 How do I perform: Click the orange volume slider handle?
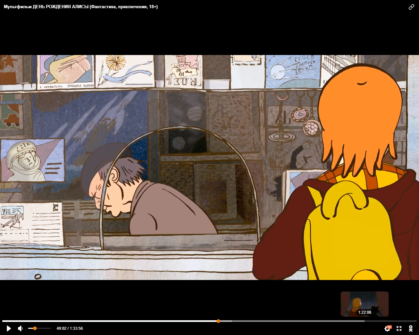tap(35, 328)
